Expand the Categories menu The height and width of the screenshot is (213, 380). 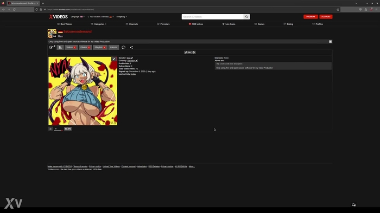pos(98,24)
